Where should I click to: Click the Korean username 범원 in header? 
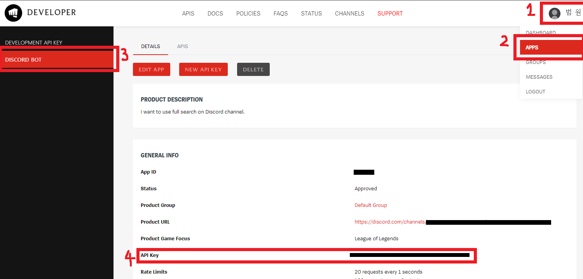[x=573, y=13]
